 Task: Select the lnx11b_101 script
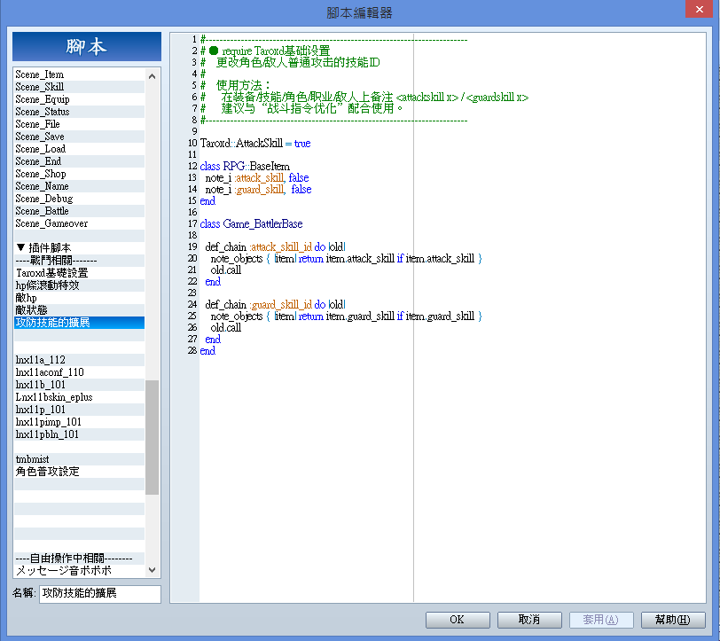(x=80, y=384)
